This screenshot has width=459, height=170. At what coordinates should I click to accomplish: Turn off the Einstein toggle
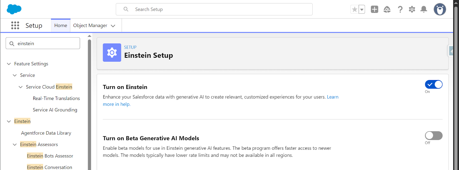(x=433, y=85)
